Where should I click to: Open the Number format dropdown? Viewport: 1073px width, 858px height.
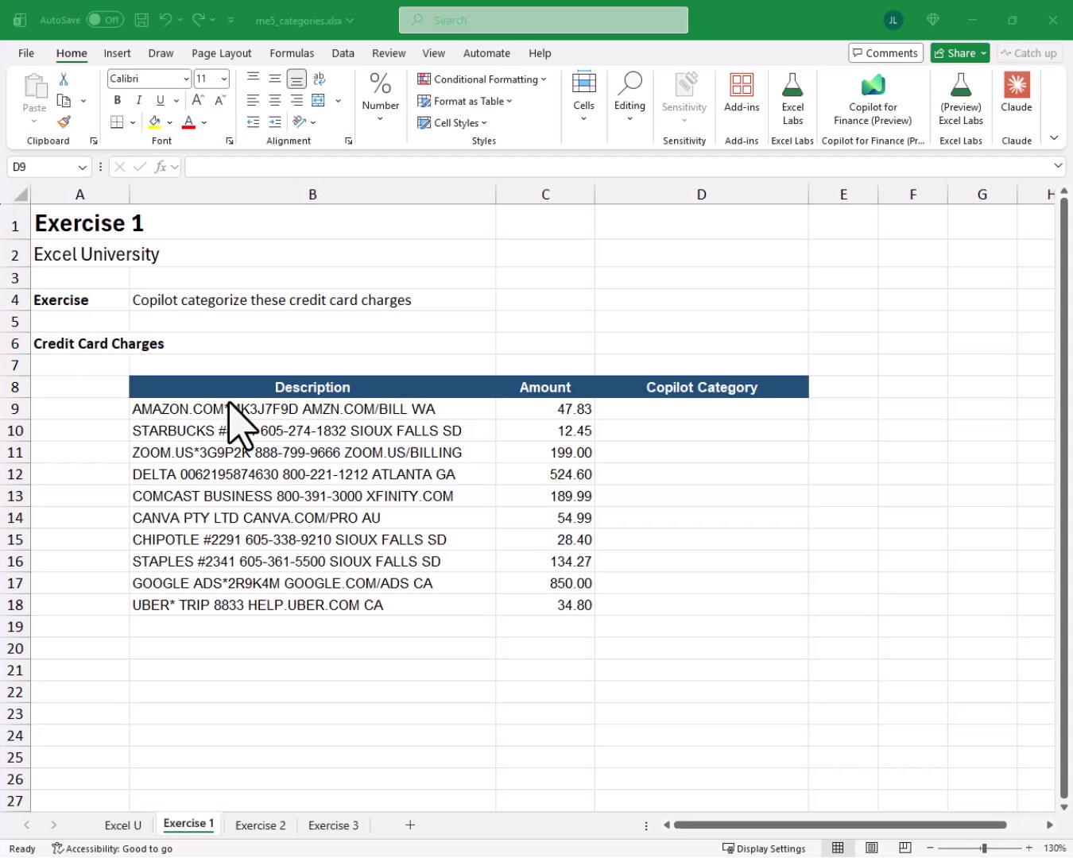click(x=380, y=97)
